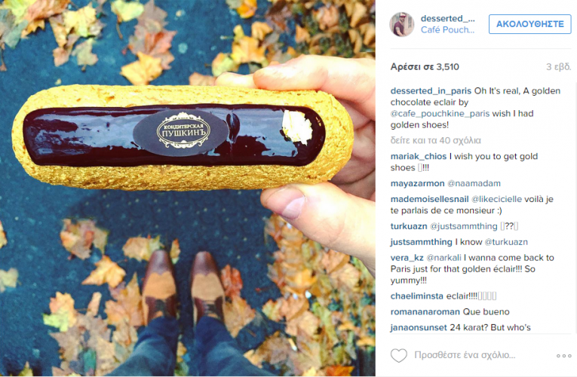Open the vera_kz commenter profile
Image resolution: width=577 pixels, height=377 pixels.
click(x=407, y=257)
